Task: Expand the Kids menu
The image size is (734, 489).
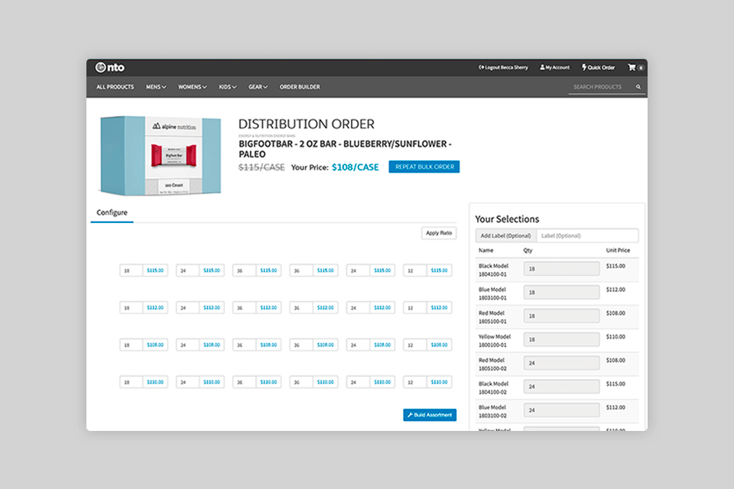Action: pyautogui.click(x=228, y=87)
